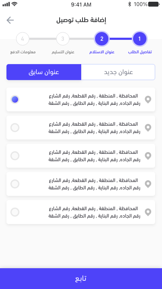
Task: Select the first address radio button
Action: point(15,100)
